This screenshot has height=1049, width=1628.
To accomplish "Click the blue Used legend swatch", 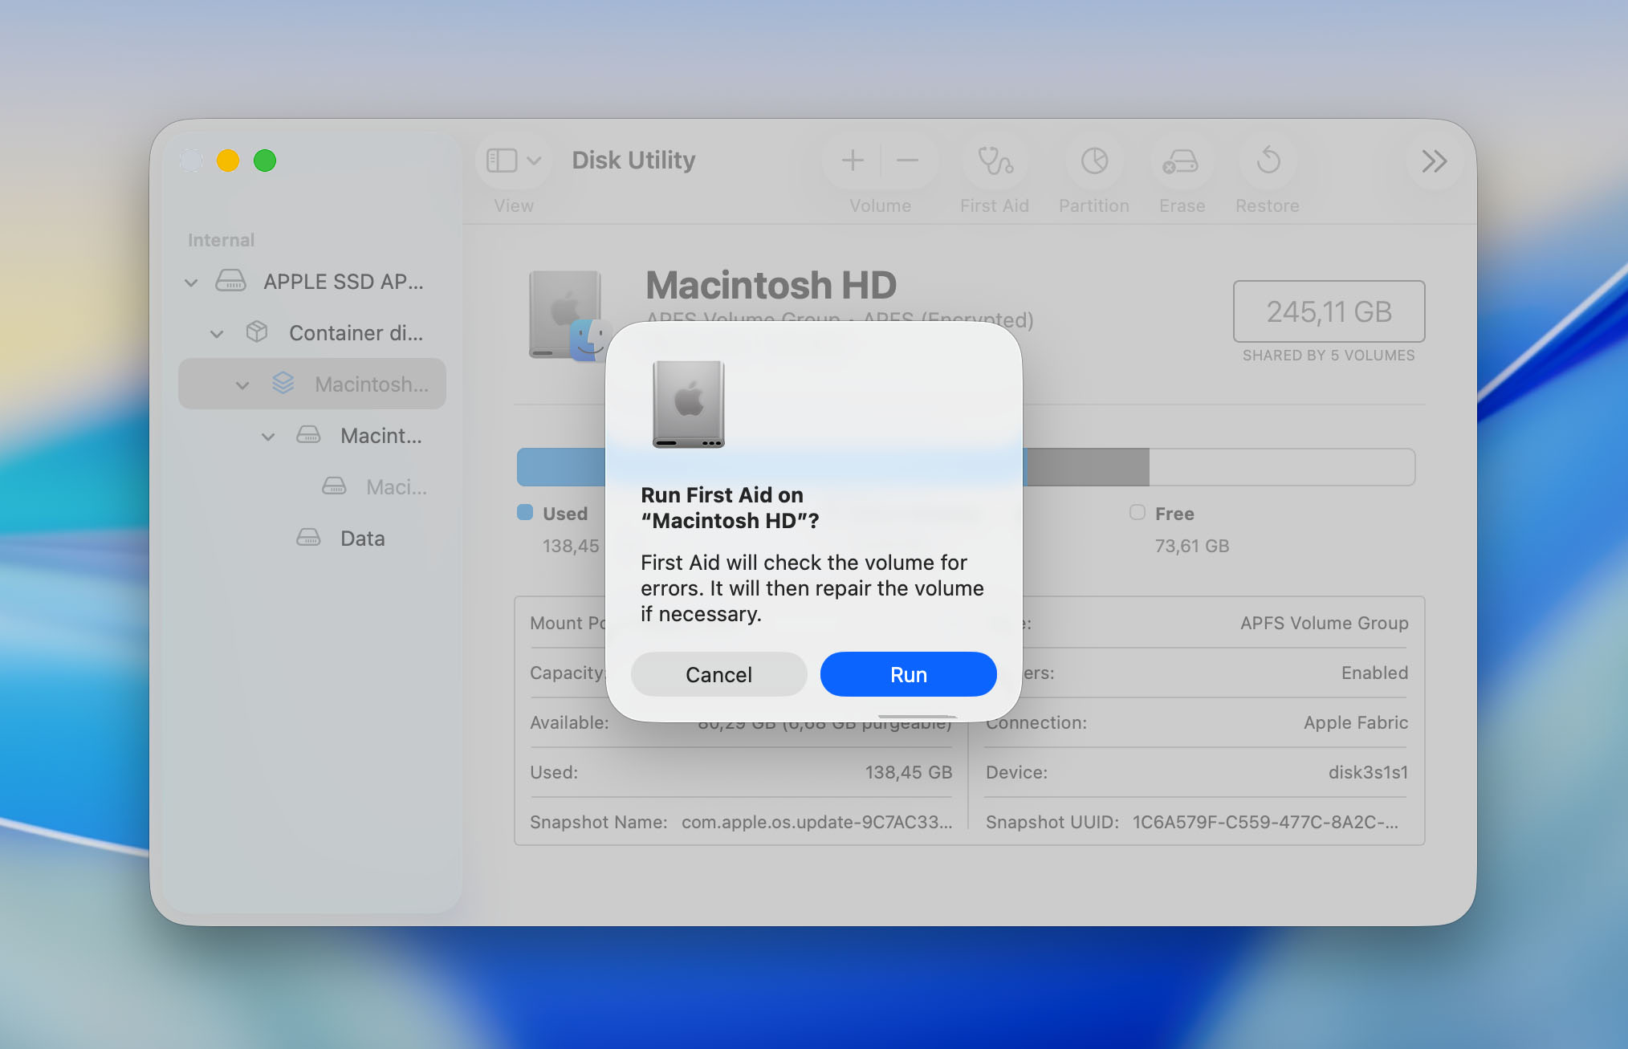I will (525, 512).
